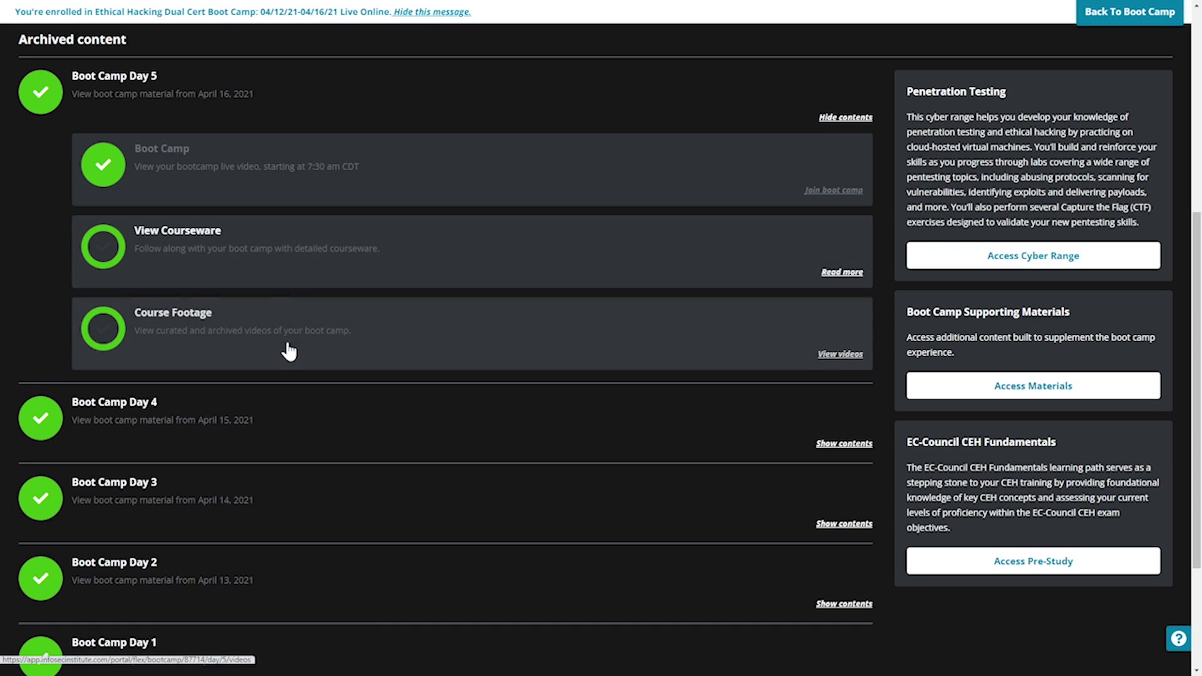1202x676 pixels.
Task: Click 'View boot camp material from April 16, 2021'
Action: point(162,94)
